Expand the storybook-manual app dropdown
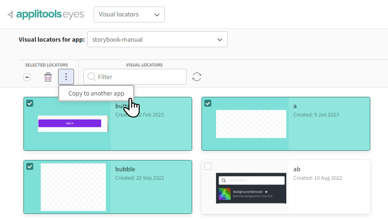The width and height of the screenshot is (388, 219). 157,40
